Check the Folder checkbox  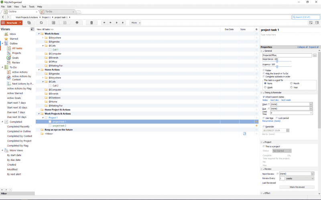264,70
